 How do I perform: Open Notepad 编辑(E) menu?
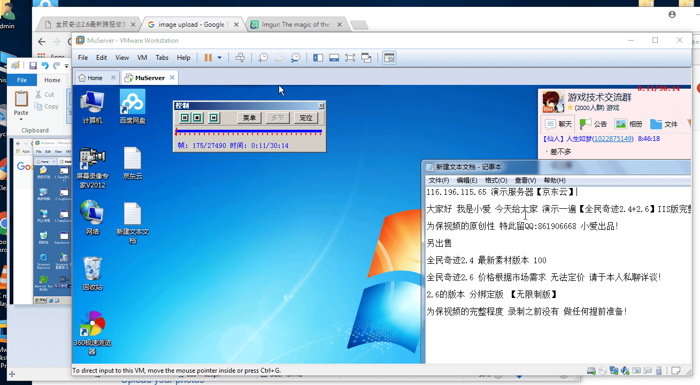[467, 180]
